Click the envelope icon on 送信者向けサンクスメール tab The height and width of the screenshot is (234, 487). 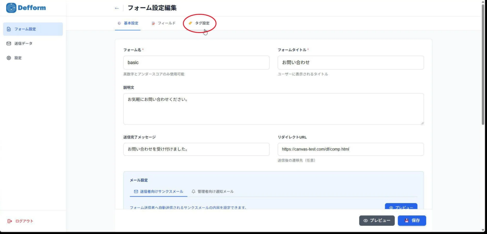pyautogui.click(x=136, y=191)
